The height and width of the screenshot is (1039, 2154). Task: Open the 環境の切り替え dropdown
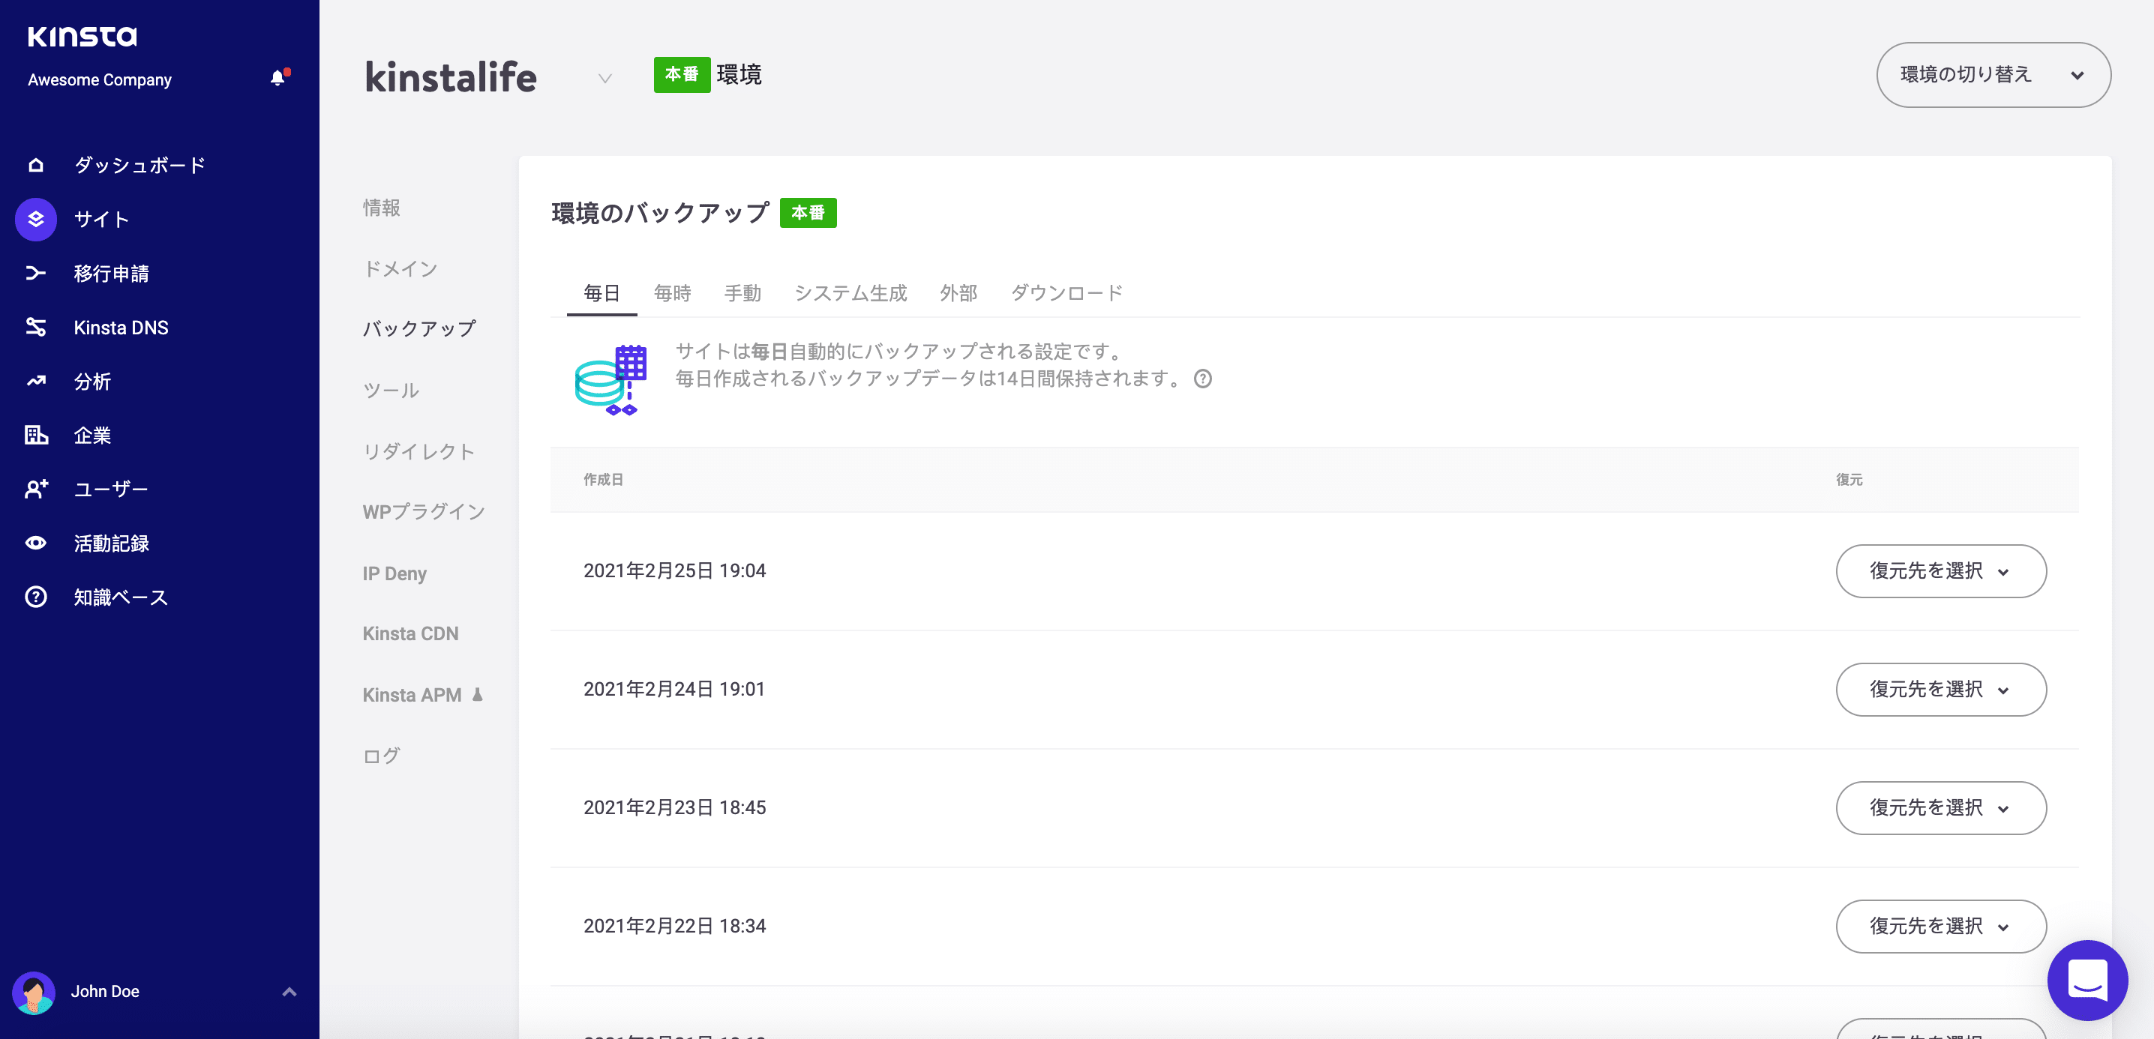(x=1993, y=74)
